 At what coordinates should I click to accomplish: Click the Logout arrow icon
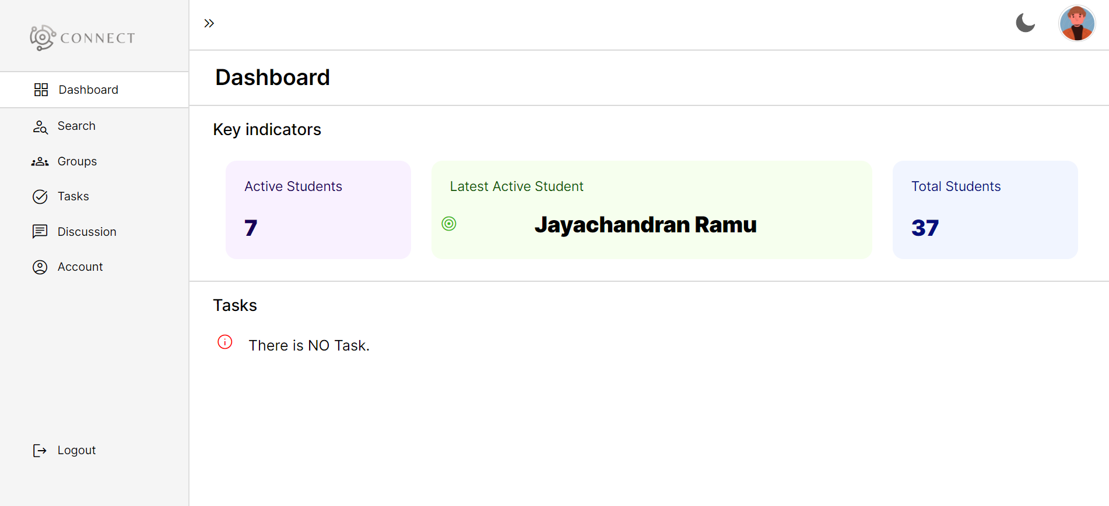point(40,451)
